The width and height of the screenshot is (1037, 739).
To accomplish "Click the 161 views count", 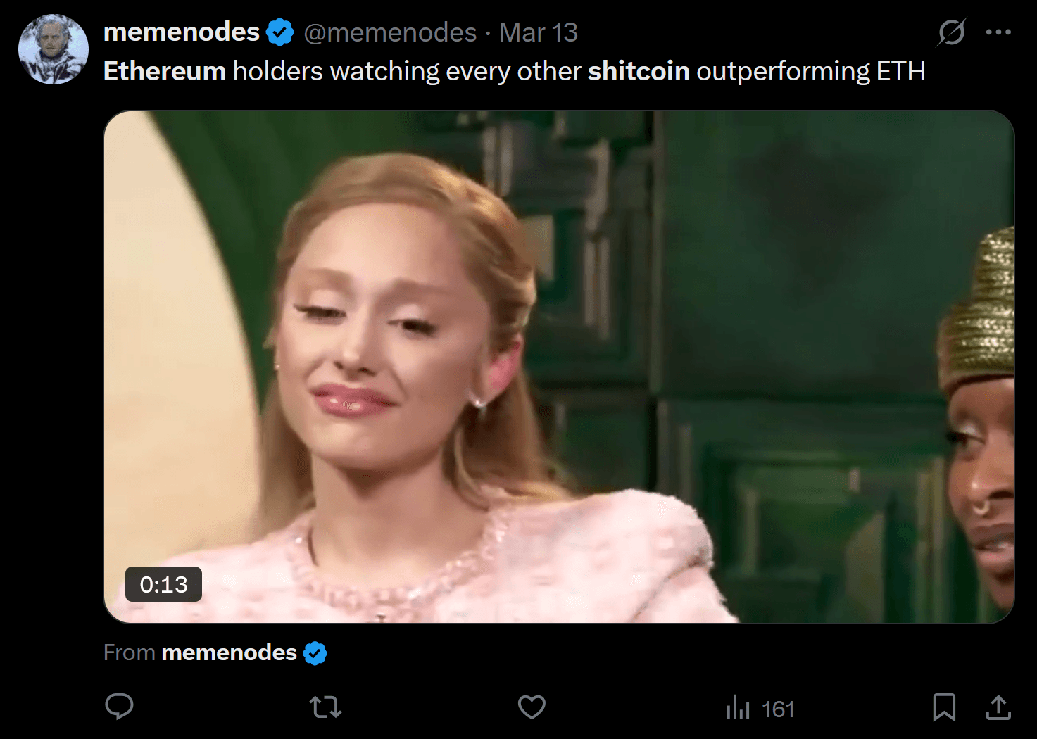I will point(778,709).
